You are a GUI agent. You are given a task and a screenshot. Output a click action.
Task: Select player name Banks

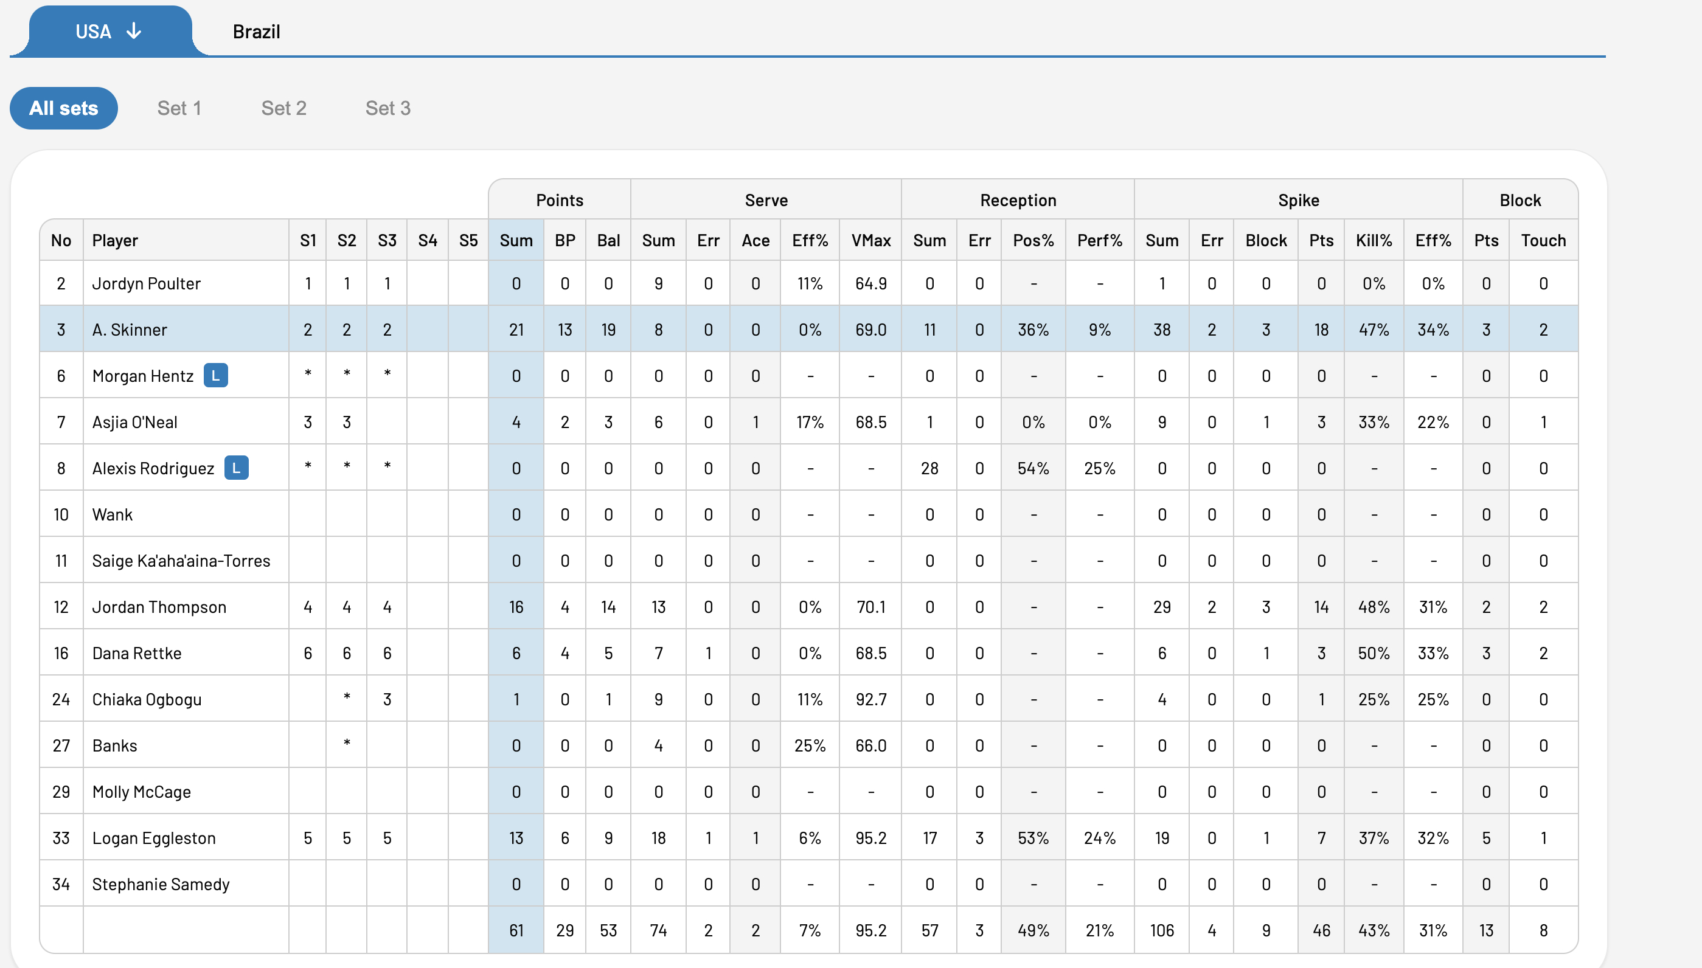[115, 746]
